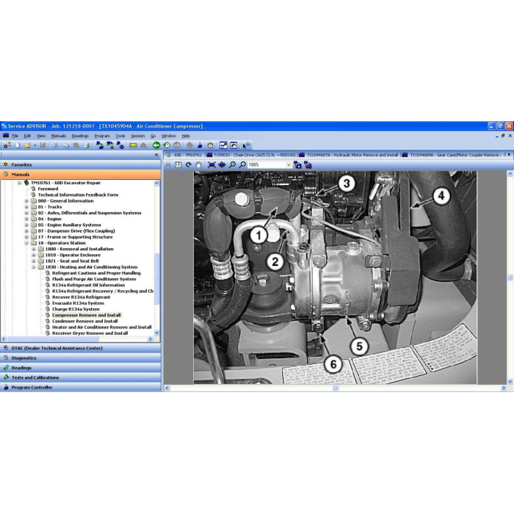Open the Edit menu
This screenshot has height=514, width=514.
pyautogui.click(x=27, y=136)
